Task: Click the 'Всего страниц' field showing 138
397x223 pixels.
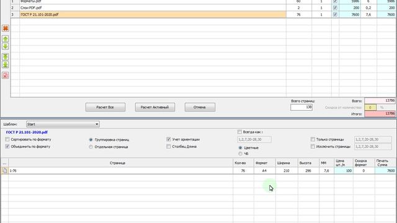Action: point(301,107)
